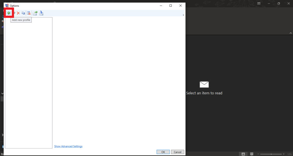The height and width of the screenshot is (156, 293).
Task: Open Show Advanced Settings link
Action: [68, 146]
